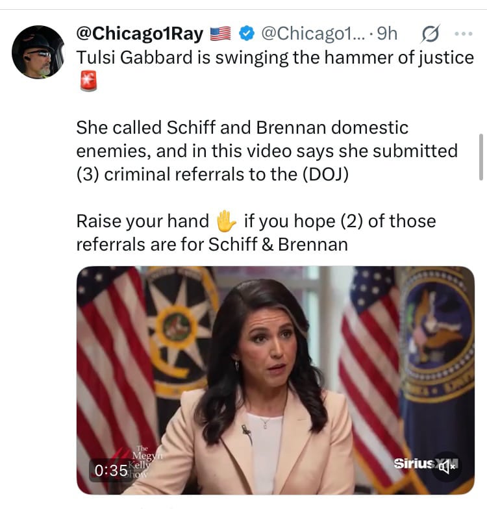Viewport: 487px width, 509px height.
Task: Click the blue verified checkmark badge
Action: (x=246, y=32)
